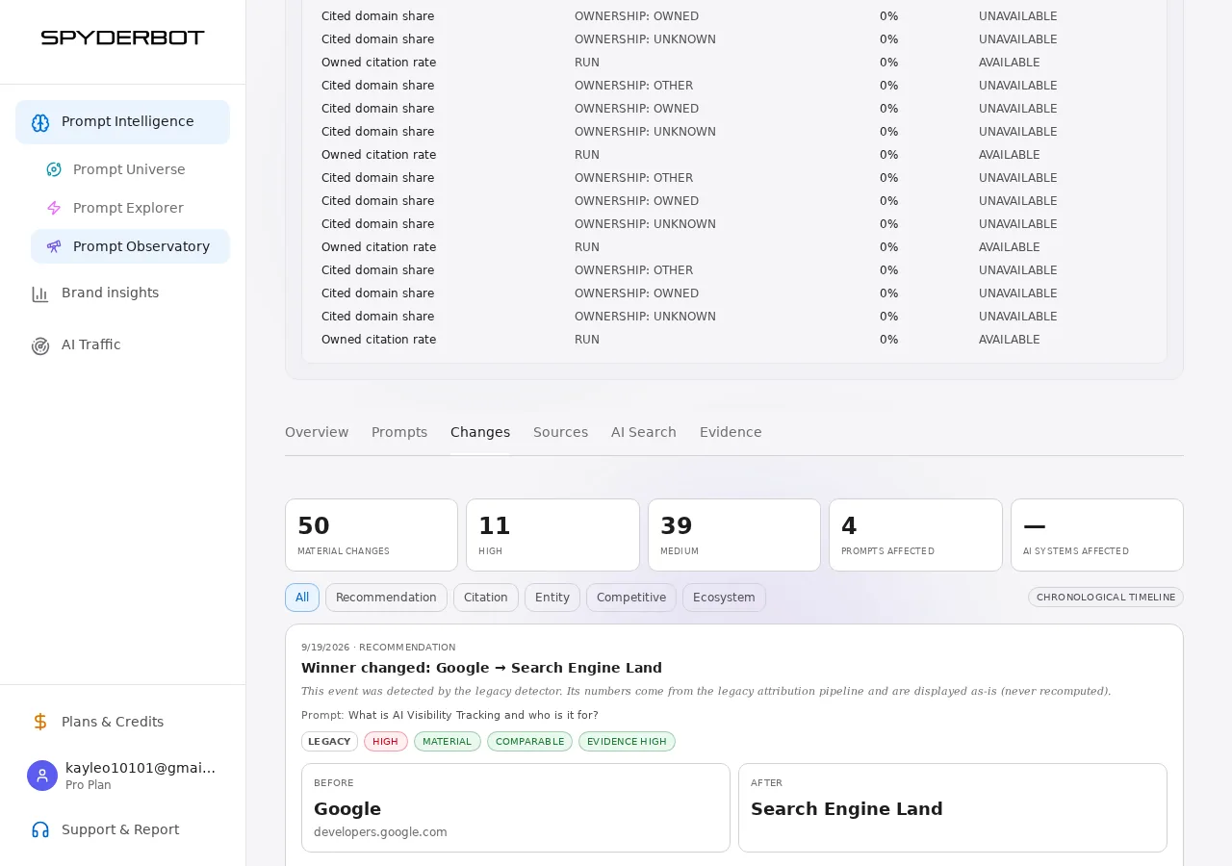Open the Overview tab
Screen dimensions: 1232x866
pyautogui.click(x=317, y=432)
